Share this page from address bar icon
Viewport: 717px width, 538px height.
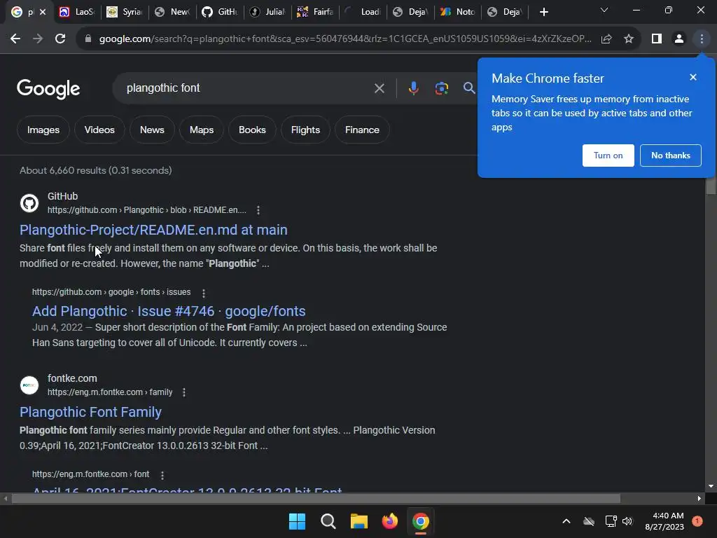(x=606, y=39)
